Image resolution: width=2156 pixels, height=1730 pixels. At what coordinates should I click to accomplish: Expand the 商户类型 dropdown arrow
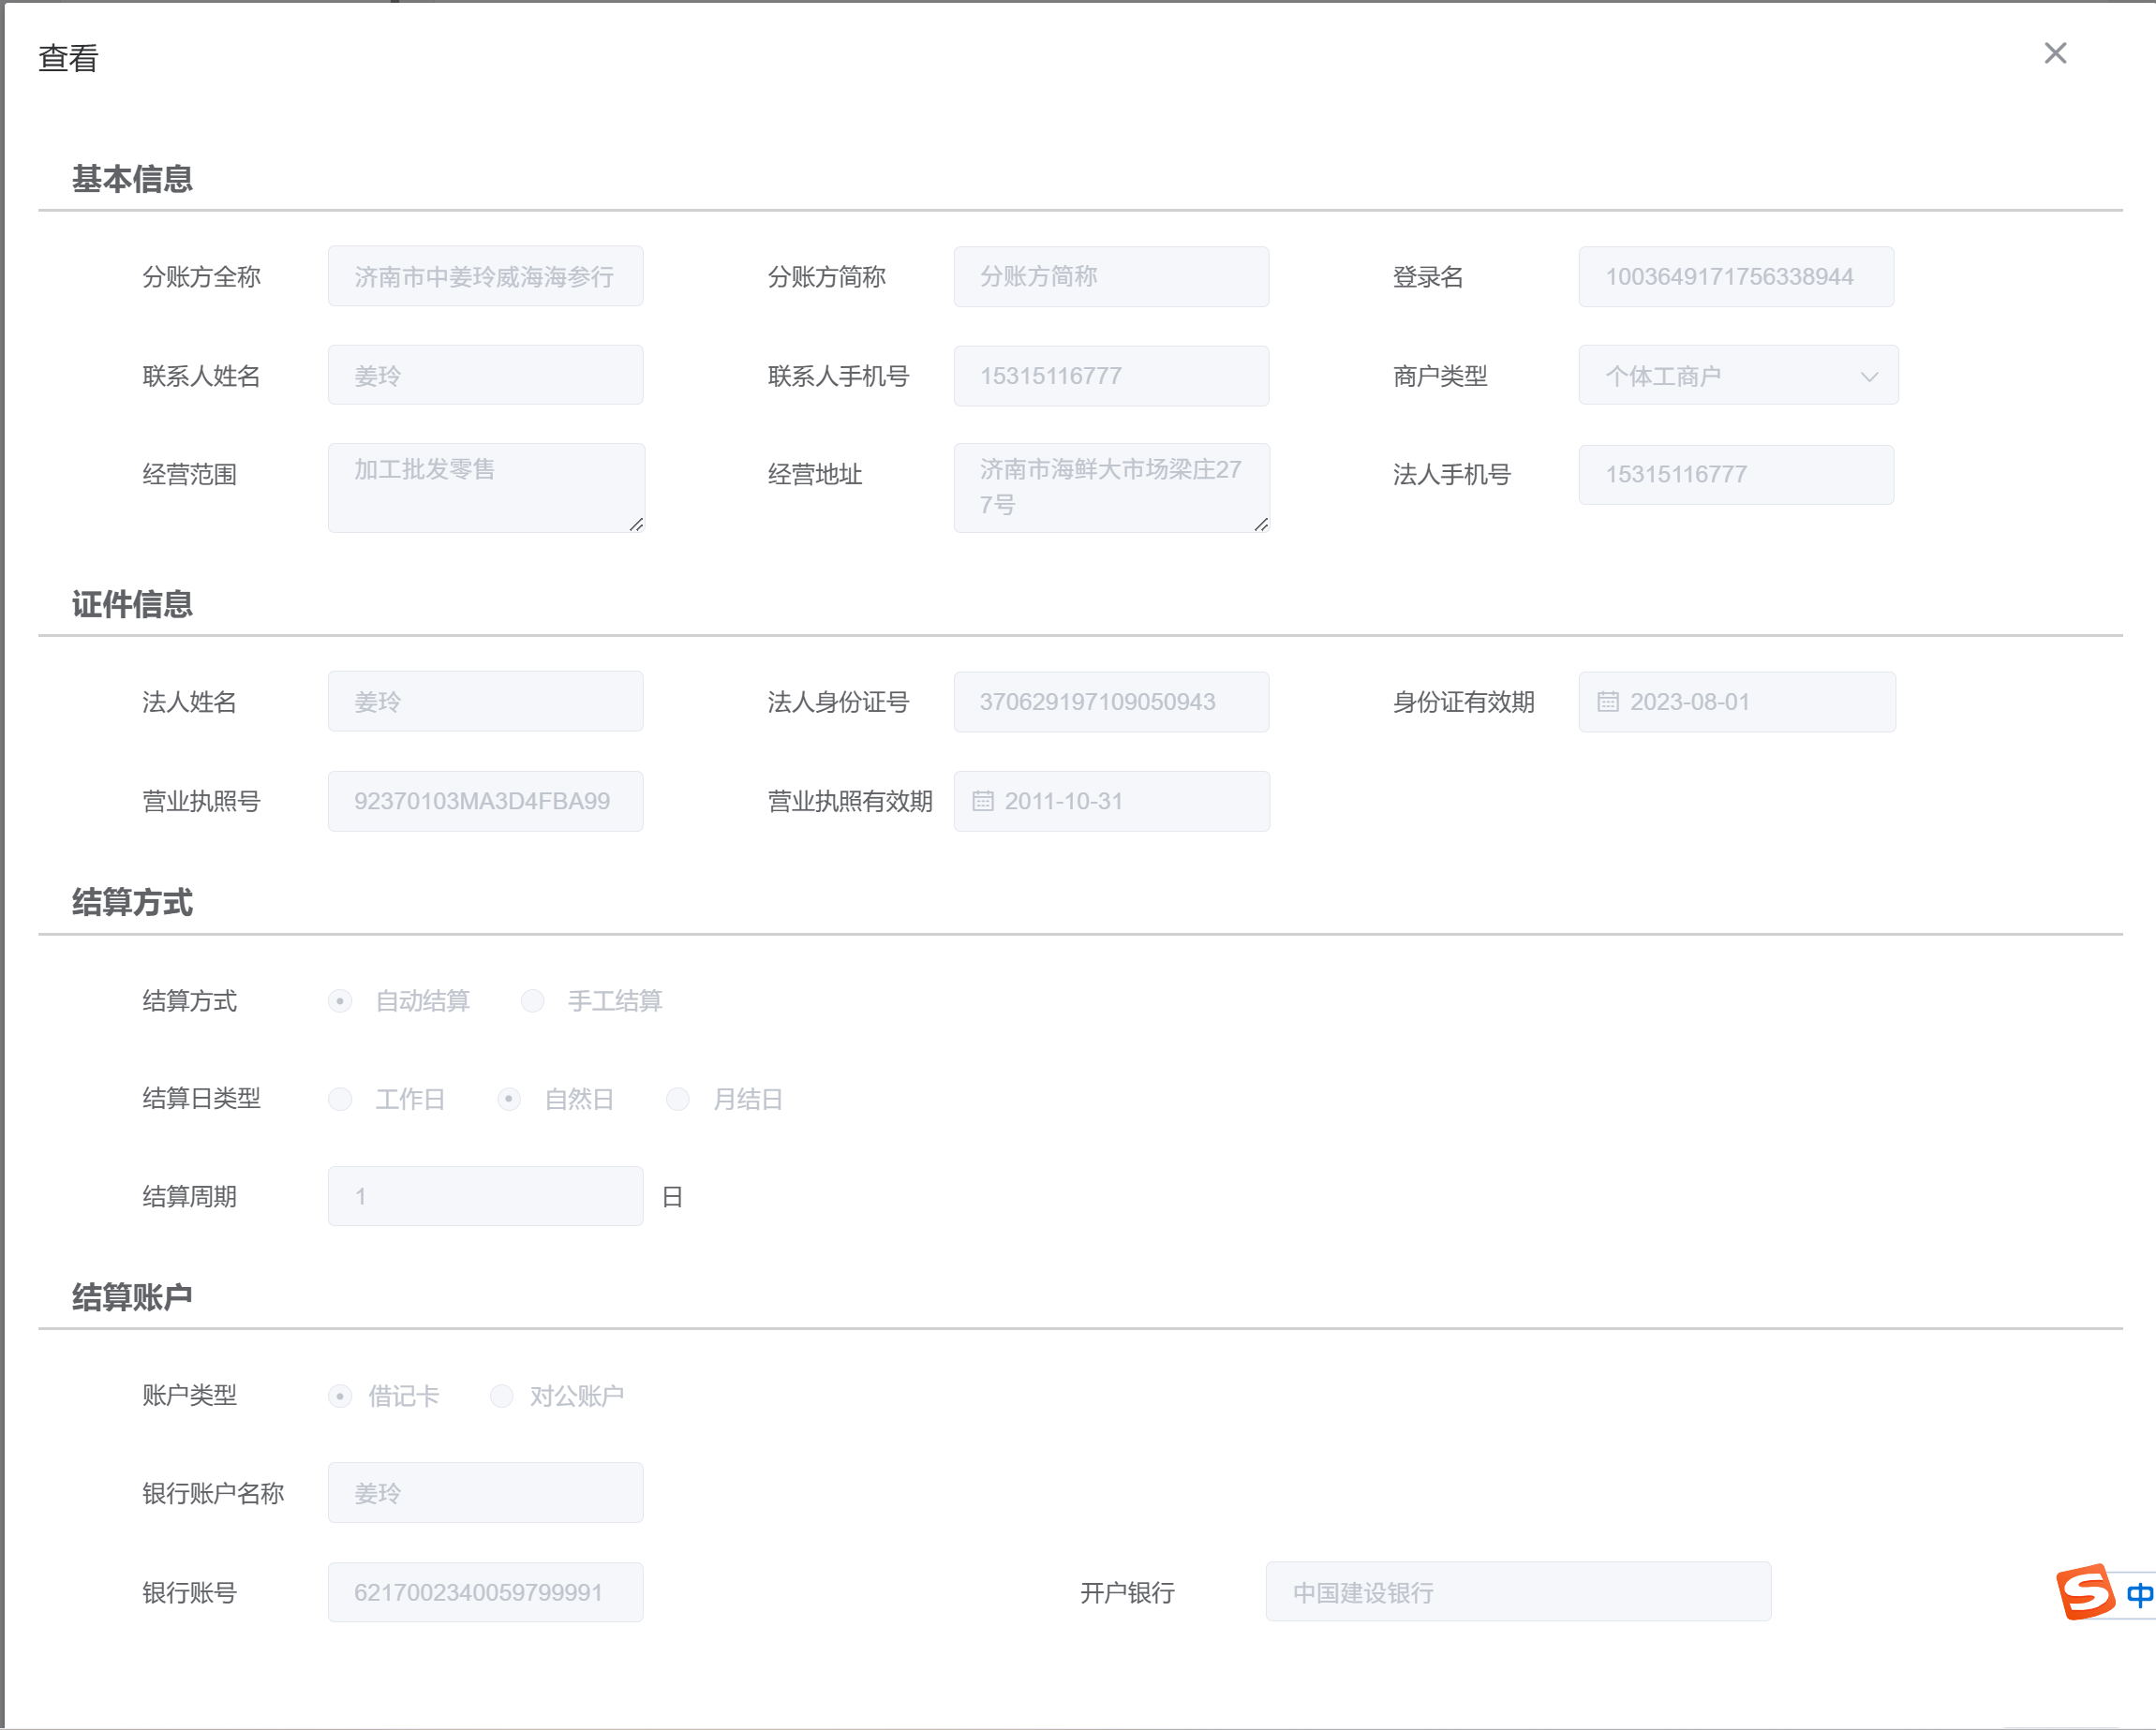tap(1868, 377)
